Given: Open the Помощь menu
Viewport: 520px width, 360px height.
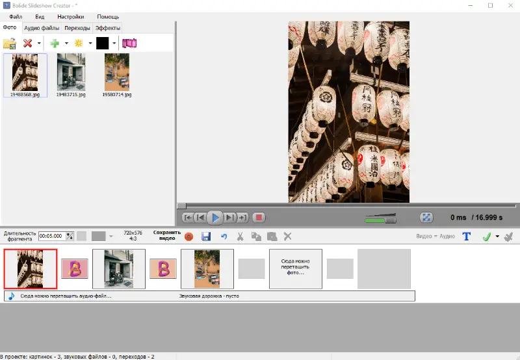Looking at the screenshot, I should click(x=108, y=17).
